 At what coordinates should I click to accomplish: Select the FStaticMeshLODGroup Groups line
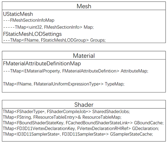pyautogui.click(x=55, y=40)
